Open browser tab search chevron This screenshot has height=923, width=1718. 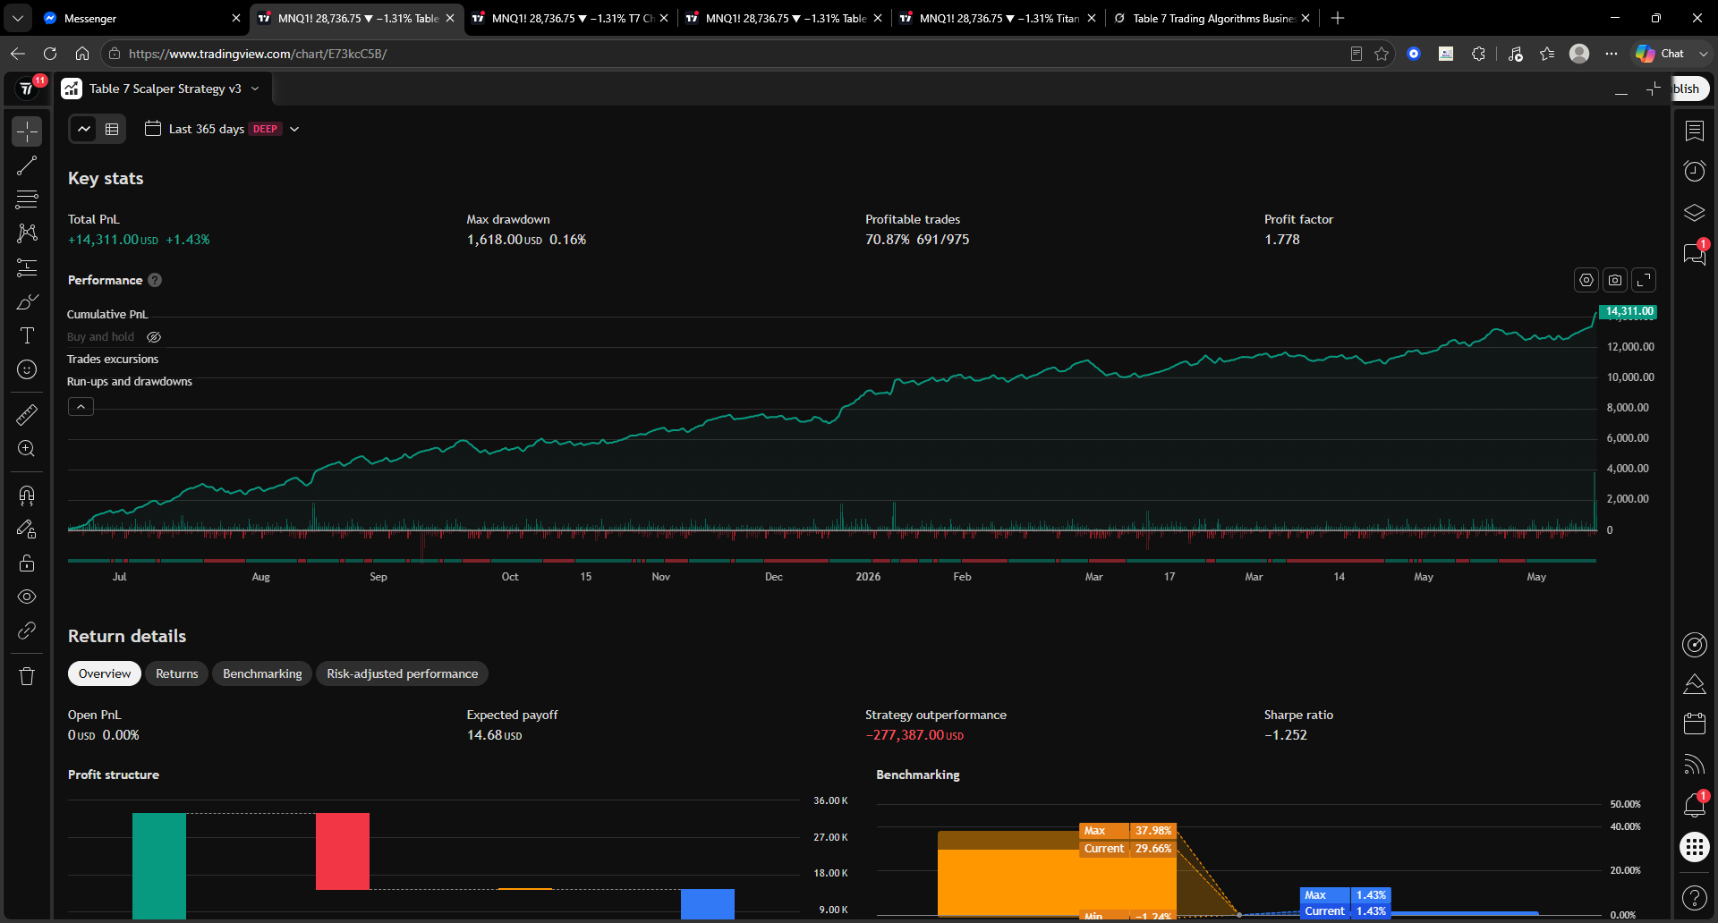click(x=18, y=18)
